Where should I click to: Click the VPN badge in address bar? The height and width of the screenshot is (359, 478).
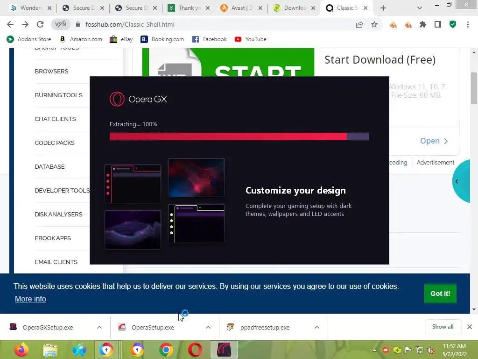[x=60, y=24]
